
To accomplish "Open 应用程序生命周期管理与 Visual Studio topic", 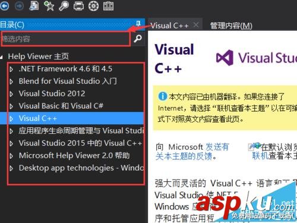I will [x=81, y=131].
